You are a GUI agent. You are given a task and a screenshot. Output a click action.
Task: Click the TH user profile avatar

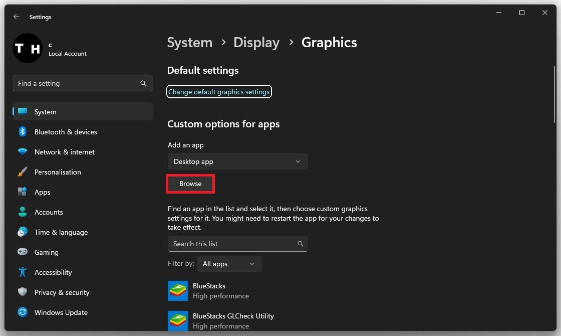point(27,48)
